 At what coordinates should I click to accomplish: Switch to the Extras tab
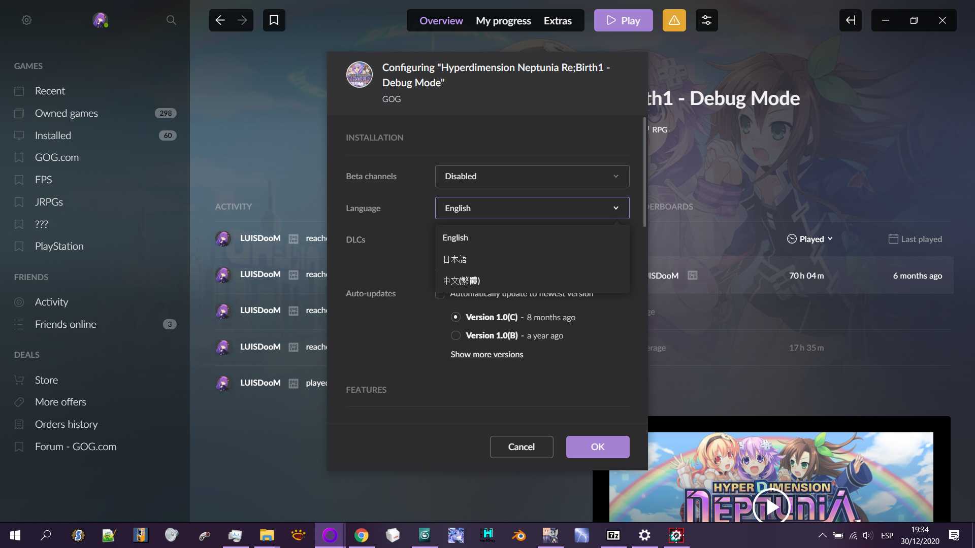(x=558, y=21)
